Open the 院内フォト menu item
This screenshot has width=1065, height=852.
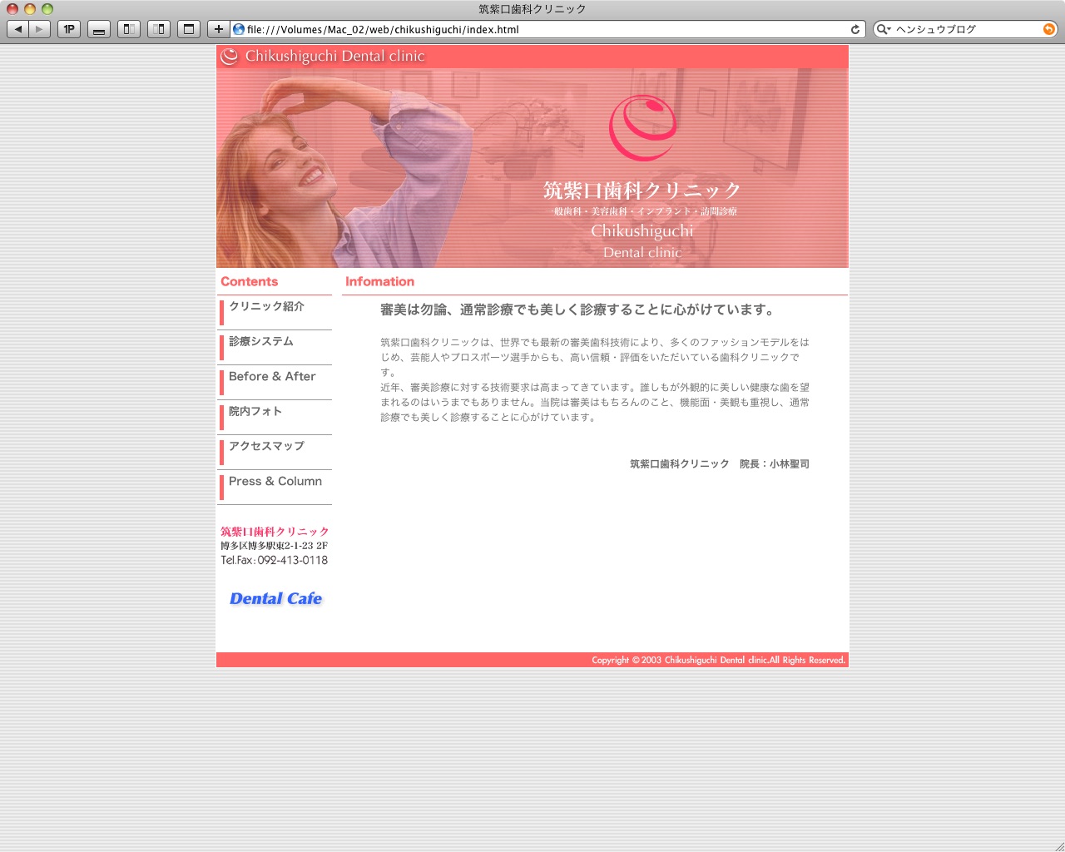pyautogui.click(x=255, y=412)
